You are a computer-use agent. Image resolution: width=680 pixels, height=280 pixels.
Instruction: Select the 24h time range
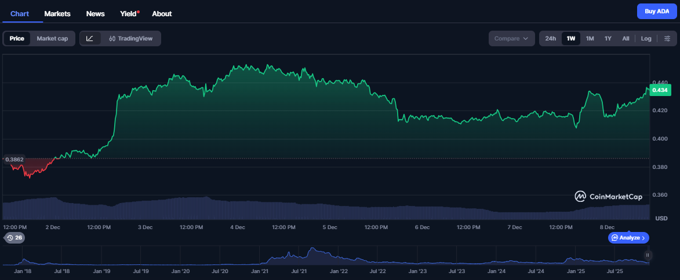pyautogui.click(x=551, y=39)
